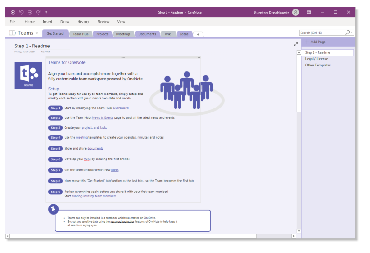Click the horizontal scrollbar left arrow

pos(8,236)
